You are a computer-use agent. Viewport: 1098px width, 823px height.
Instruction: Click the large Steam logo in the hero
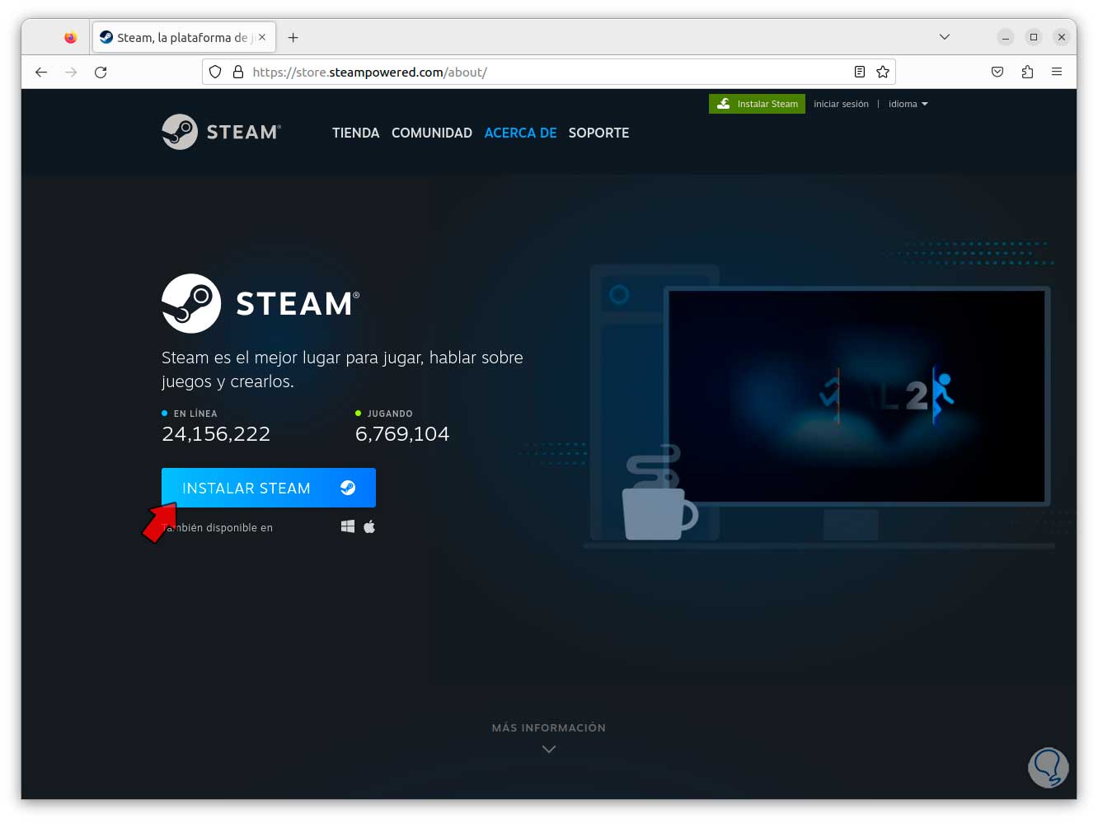[x=260, y=303]
